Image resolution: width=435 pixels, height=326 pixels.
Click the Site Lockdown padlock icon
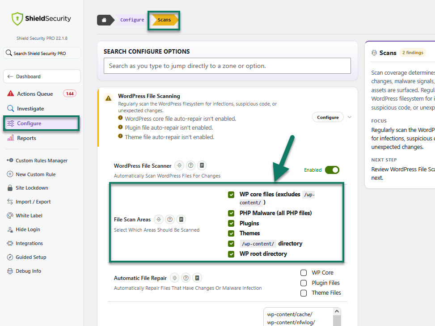click(x=10, y=188)
